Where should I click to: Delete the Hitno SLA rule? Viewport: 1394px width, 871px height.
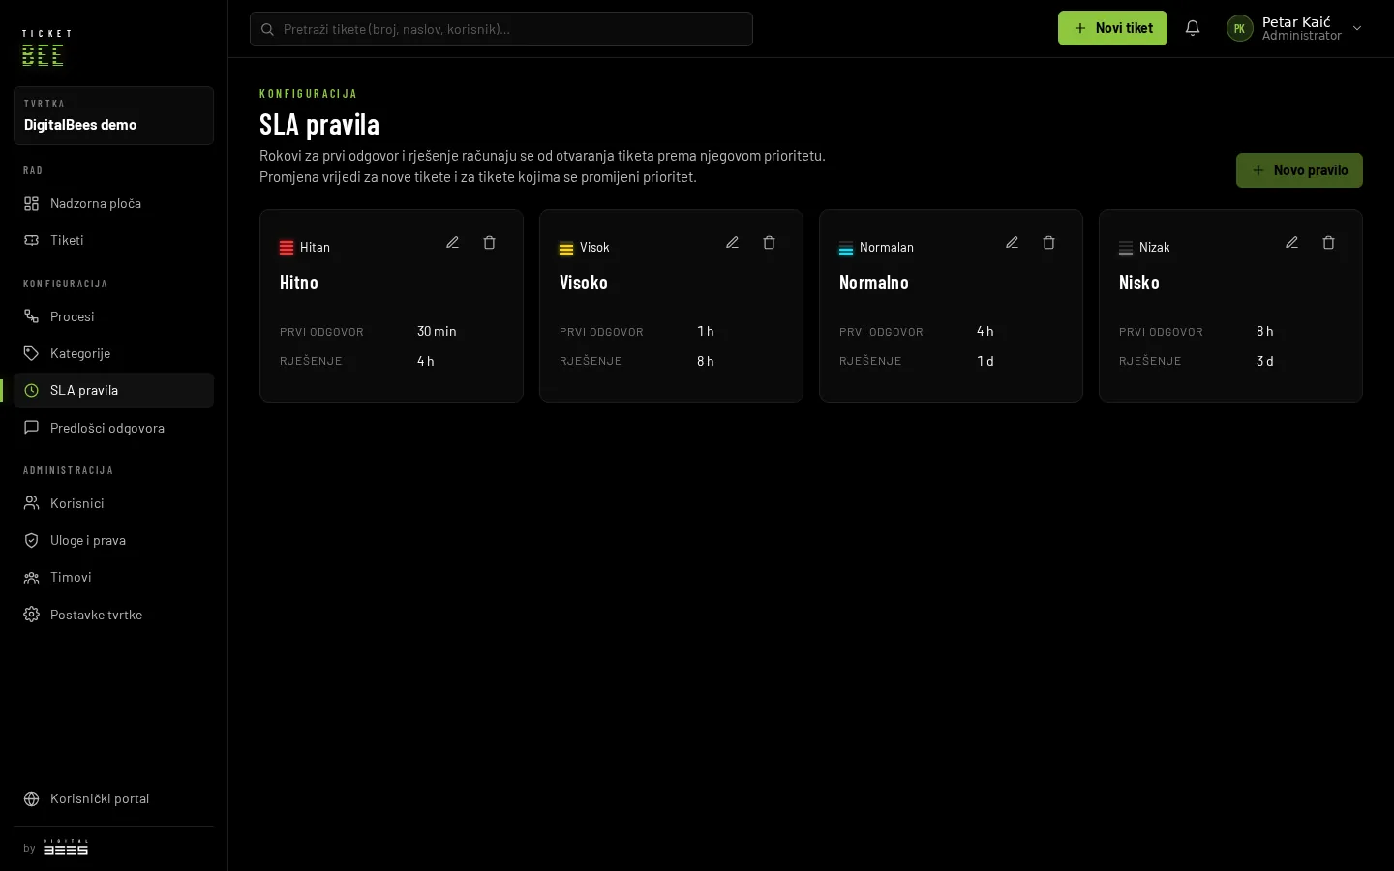[x=489, y=243]
